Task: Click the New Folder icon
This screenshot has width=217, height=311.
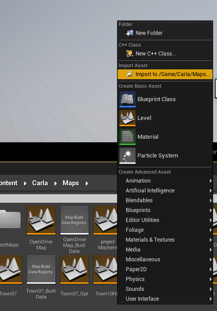Action: (x=129, y=33)
